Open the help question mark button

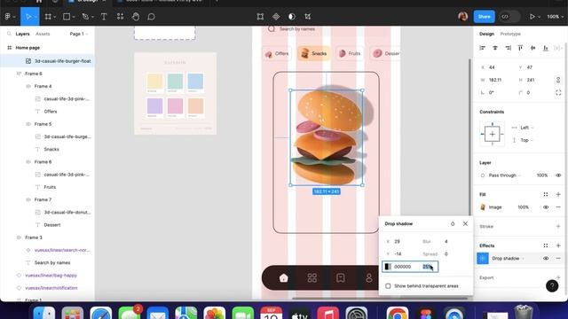(x=552, y=286)
